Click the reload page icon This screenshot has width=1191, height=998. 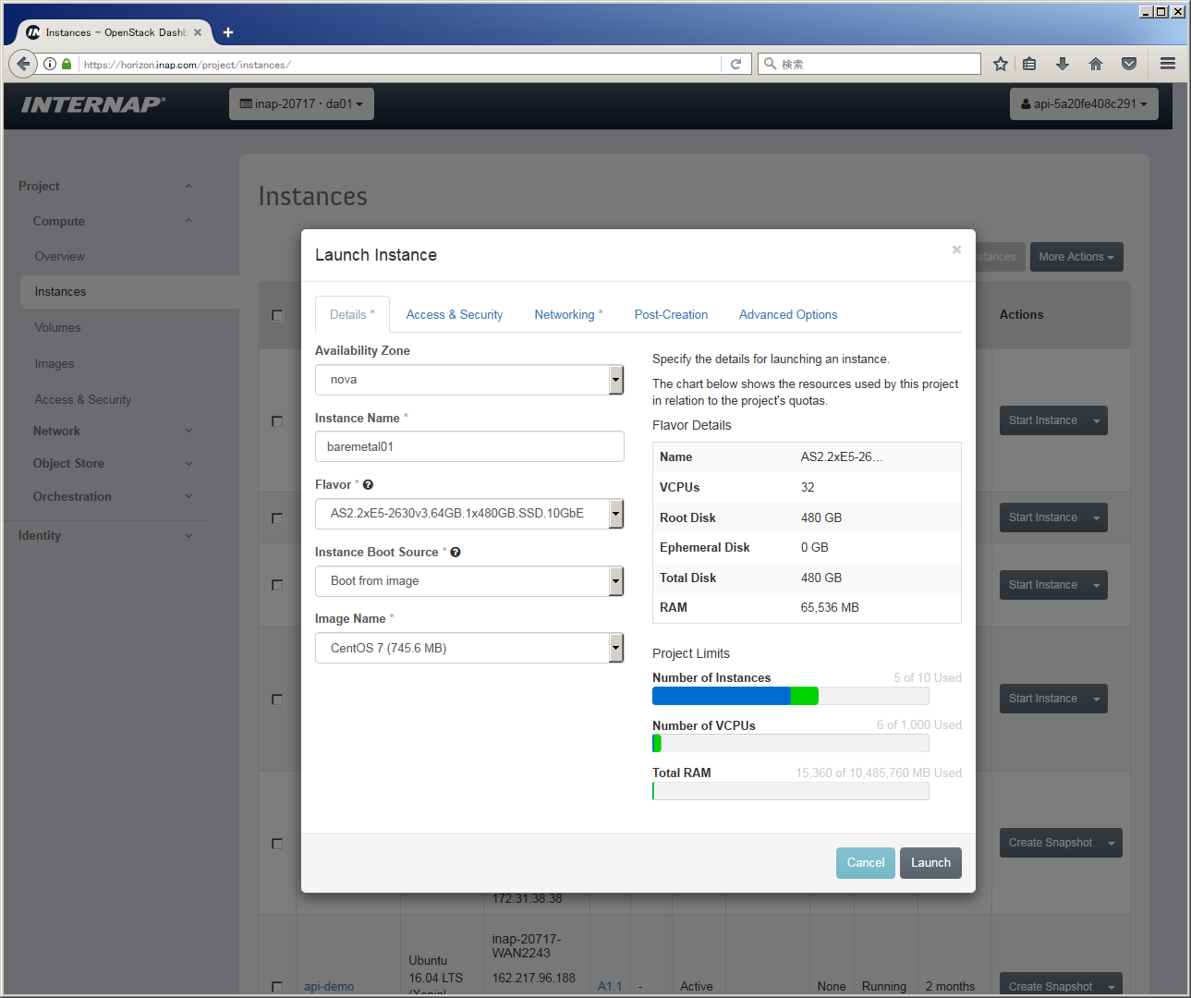(736, 64)
